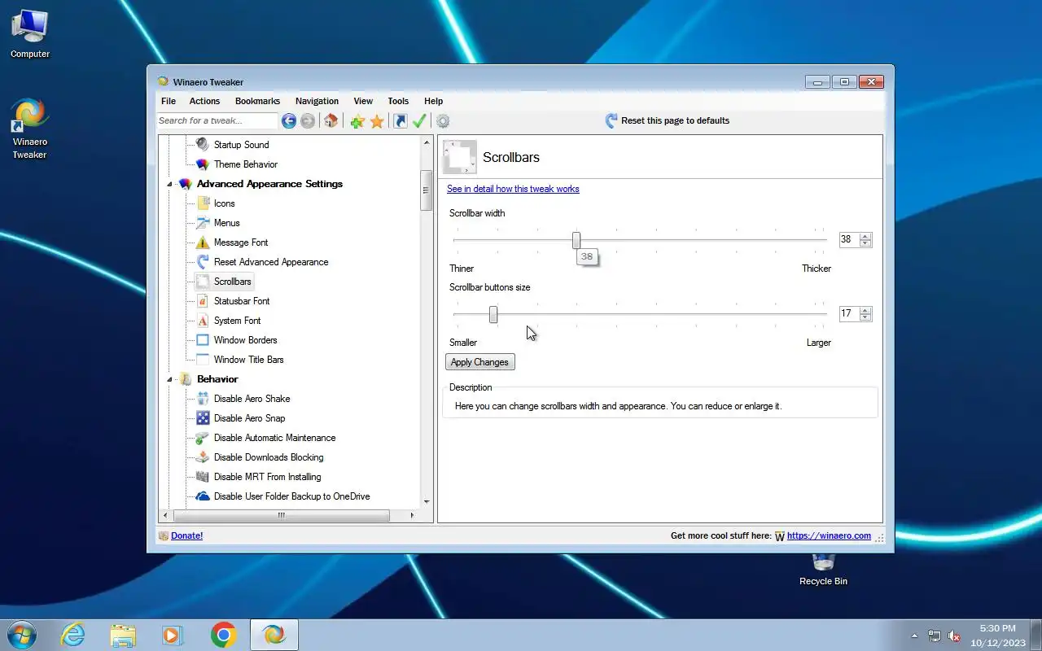Screen dimensions: 1042x651
Task: Select the Advanced Appearance Settings category label
Action: point(269,184)
